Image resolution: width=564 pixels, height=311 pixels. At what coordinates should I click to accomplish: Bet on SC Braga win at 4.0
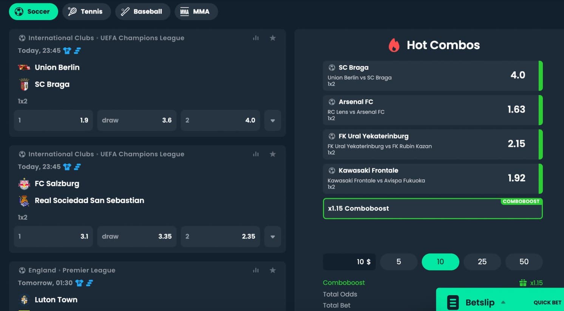(x=220, y=120)
